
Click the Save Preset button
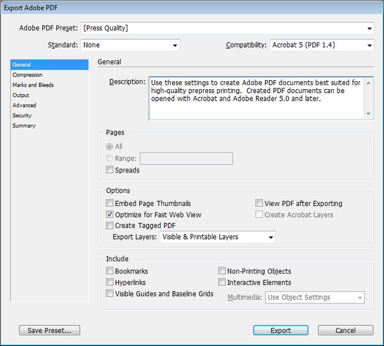click(x=49, y=331)
